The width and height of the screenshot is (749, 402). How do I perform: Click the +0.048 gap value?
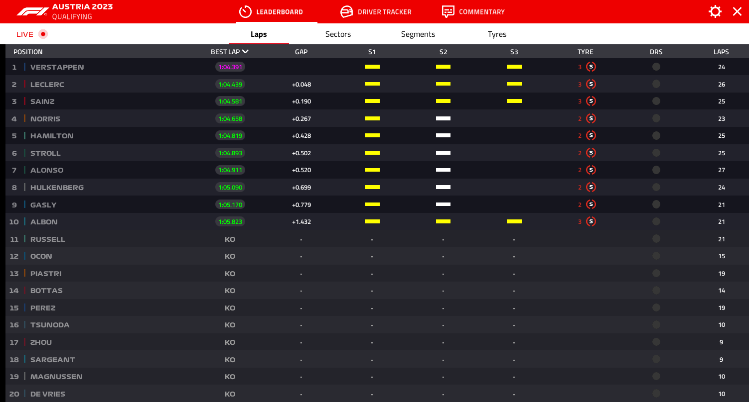(301, 84)
